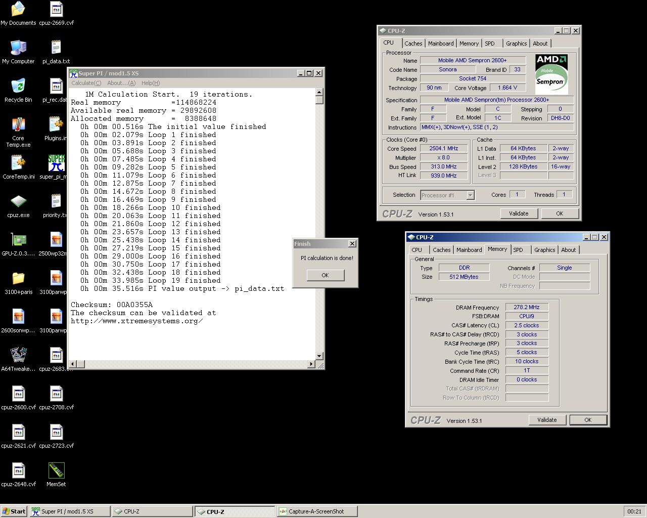Viewport: 647px width, 518px height.
Task: Select the 2600sonwp desktop icon
Action: (18, 321)
